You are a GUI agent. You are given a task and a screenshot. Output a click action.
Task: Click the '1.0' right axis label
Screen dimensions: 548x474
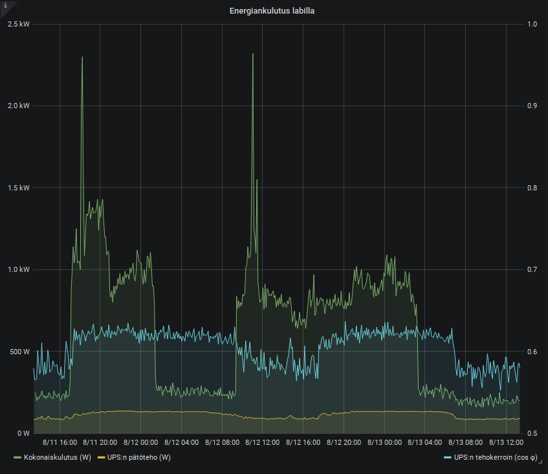tap(532, 24)
